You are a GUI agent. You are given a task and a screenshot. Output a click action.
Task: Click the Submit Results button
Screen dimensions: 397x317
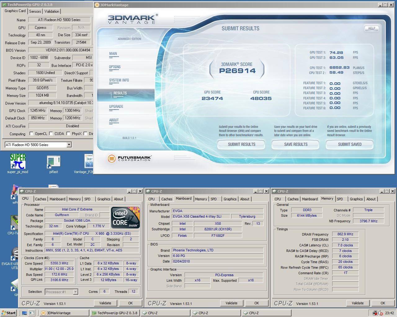[242, 144]
